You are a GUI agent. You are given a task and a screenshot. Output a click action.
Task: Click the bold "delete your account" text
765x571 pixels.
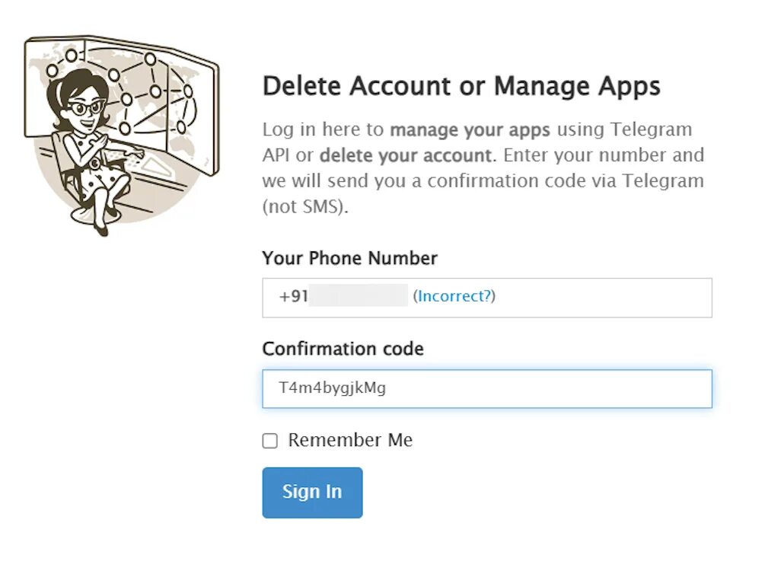405,155
